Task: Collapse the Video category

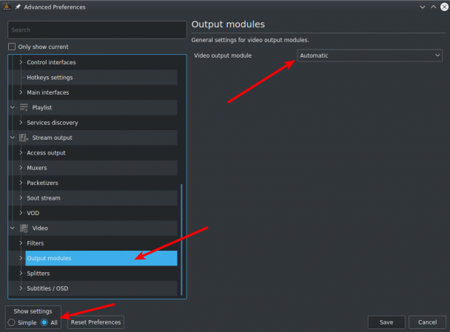Action: pos(13,228)
